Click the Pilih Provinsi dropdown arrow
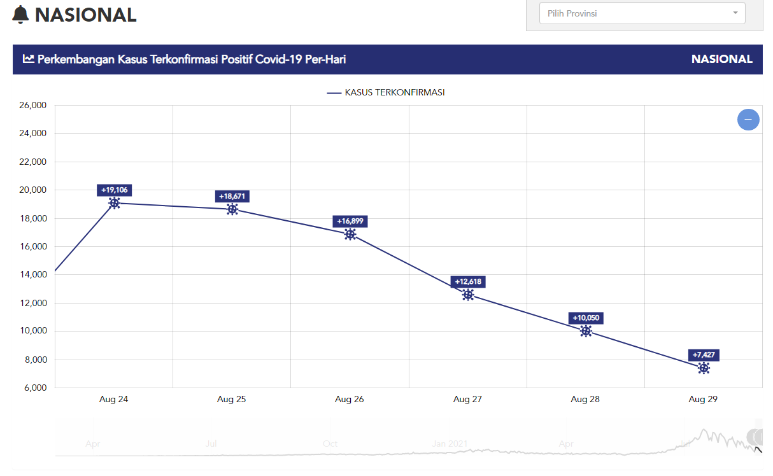 coord(735,13)
